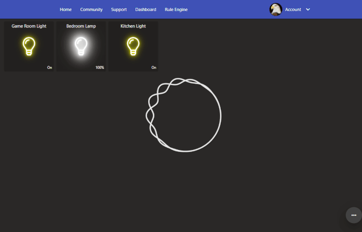Click the Game Room Light "On" status
This screenshot has height=232, width=362.
(49, 67)
